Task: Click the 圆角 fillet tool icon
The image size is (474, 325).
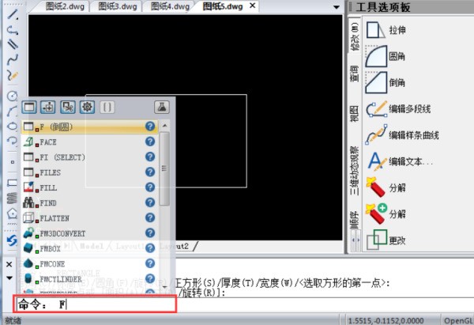Action: pyautogui.click(x=376, y=56)
